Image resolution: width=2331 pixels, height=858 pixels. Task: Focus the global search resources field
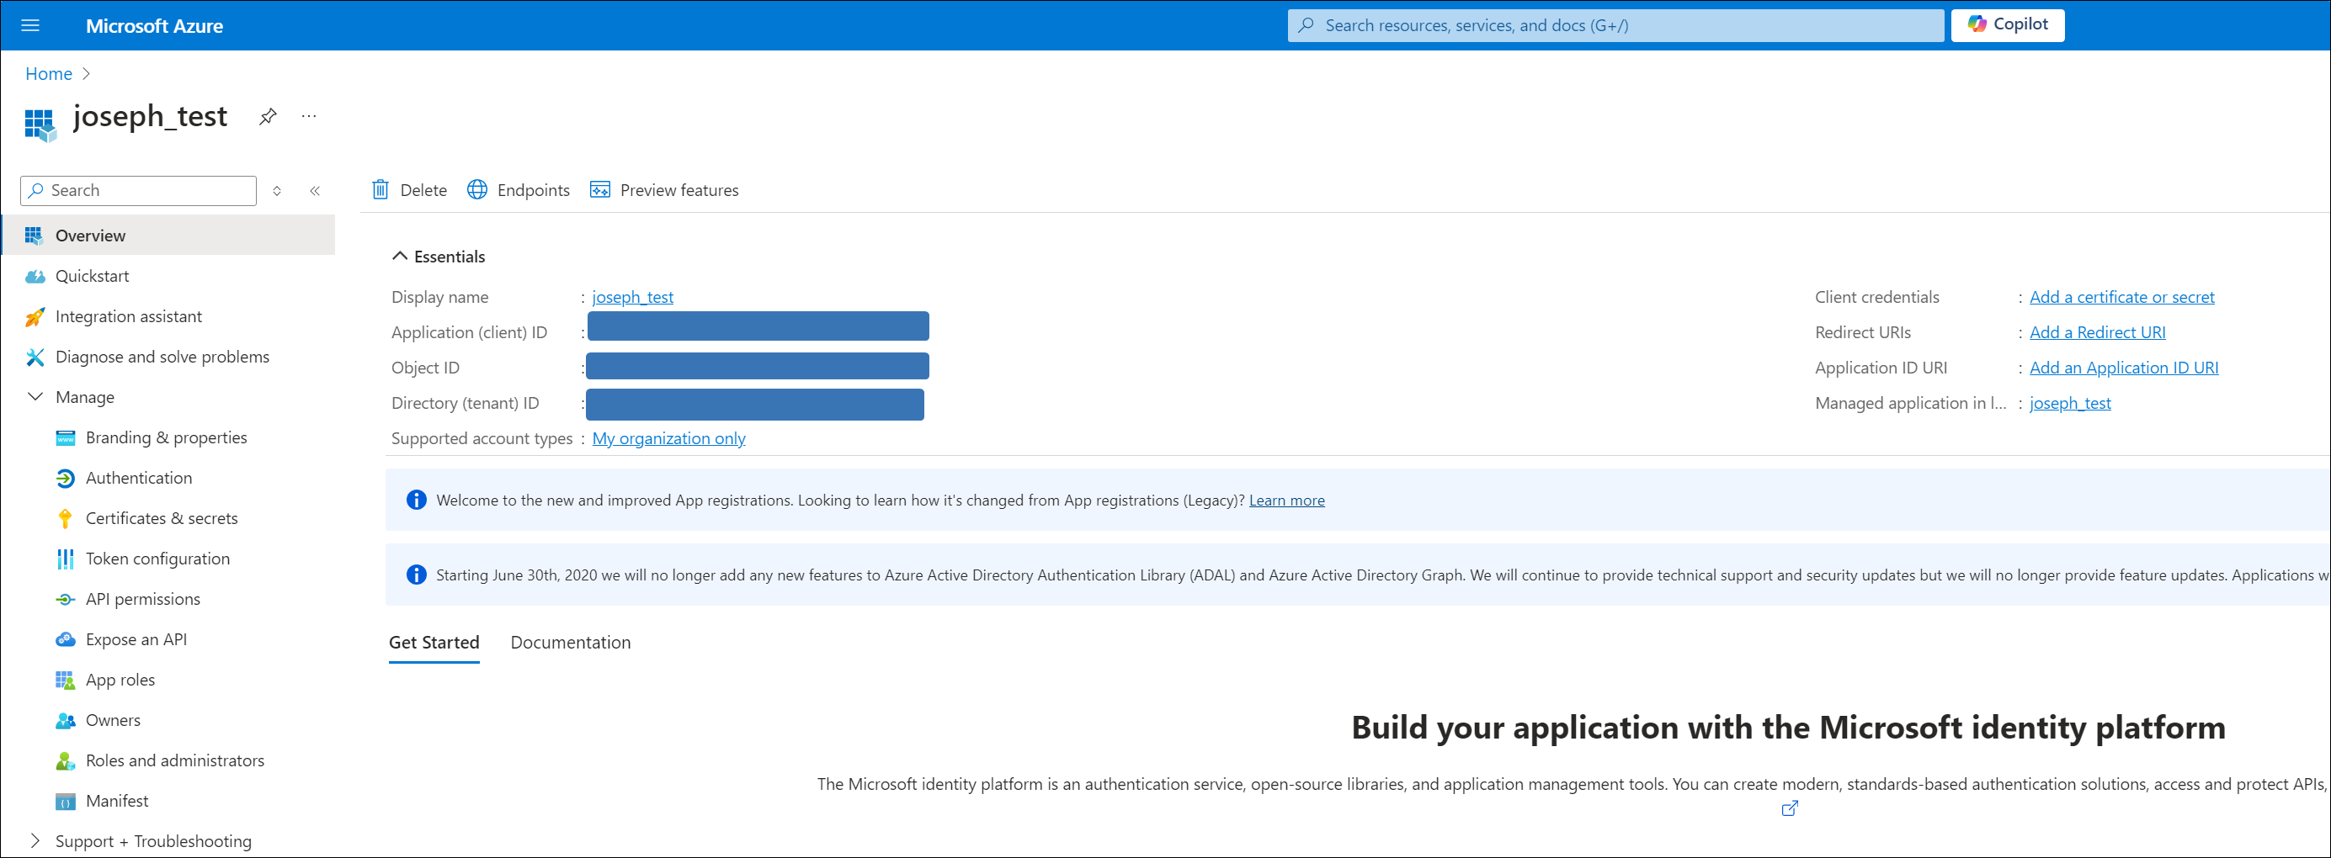coord(1615,25)
